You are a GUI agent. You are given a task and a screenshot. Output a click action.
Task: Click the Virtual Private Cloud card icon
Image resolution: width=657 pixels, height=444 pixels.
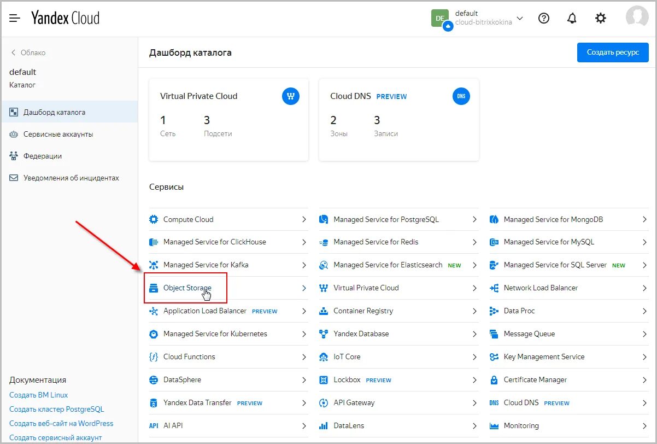point(291,96)
